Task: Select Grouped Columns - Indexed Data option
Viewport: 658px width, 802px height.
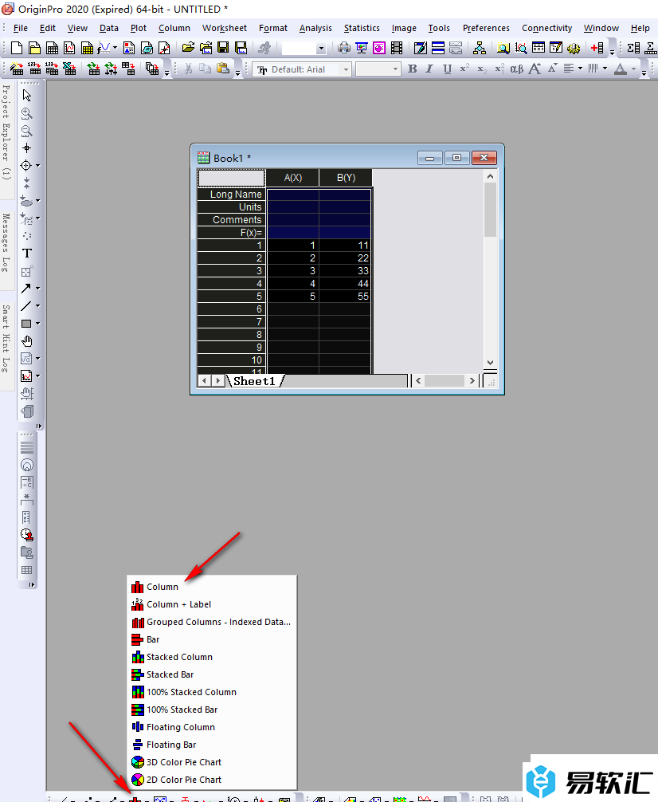Action: coord(212,622)
